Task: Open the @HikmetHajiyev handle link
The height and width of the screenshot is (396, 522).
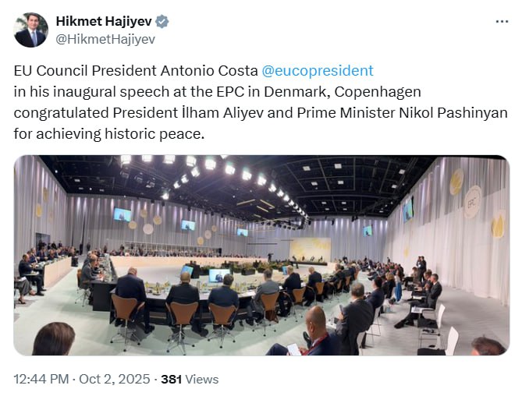Action: [106, 39]
